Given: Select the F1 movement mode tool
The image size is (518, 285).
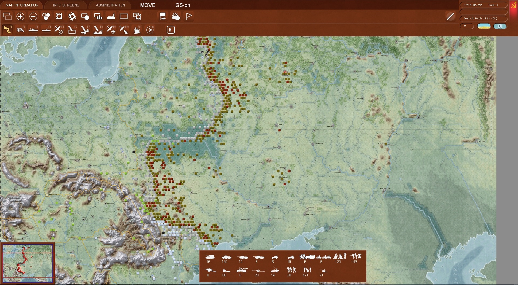Looking at the screenshot, I should pos(7,30).
